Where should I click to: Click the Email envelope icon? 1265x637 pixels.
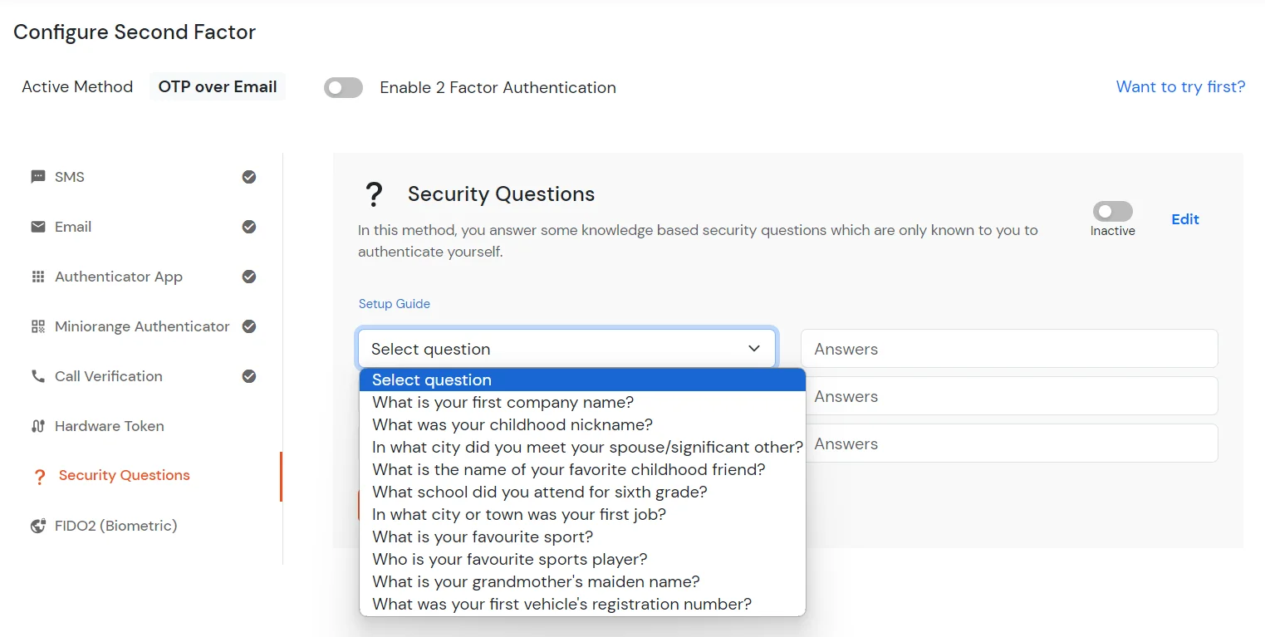(37, 226)
